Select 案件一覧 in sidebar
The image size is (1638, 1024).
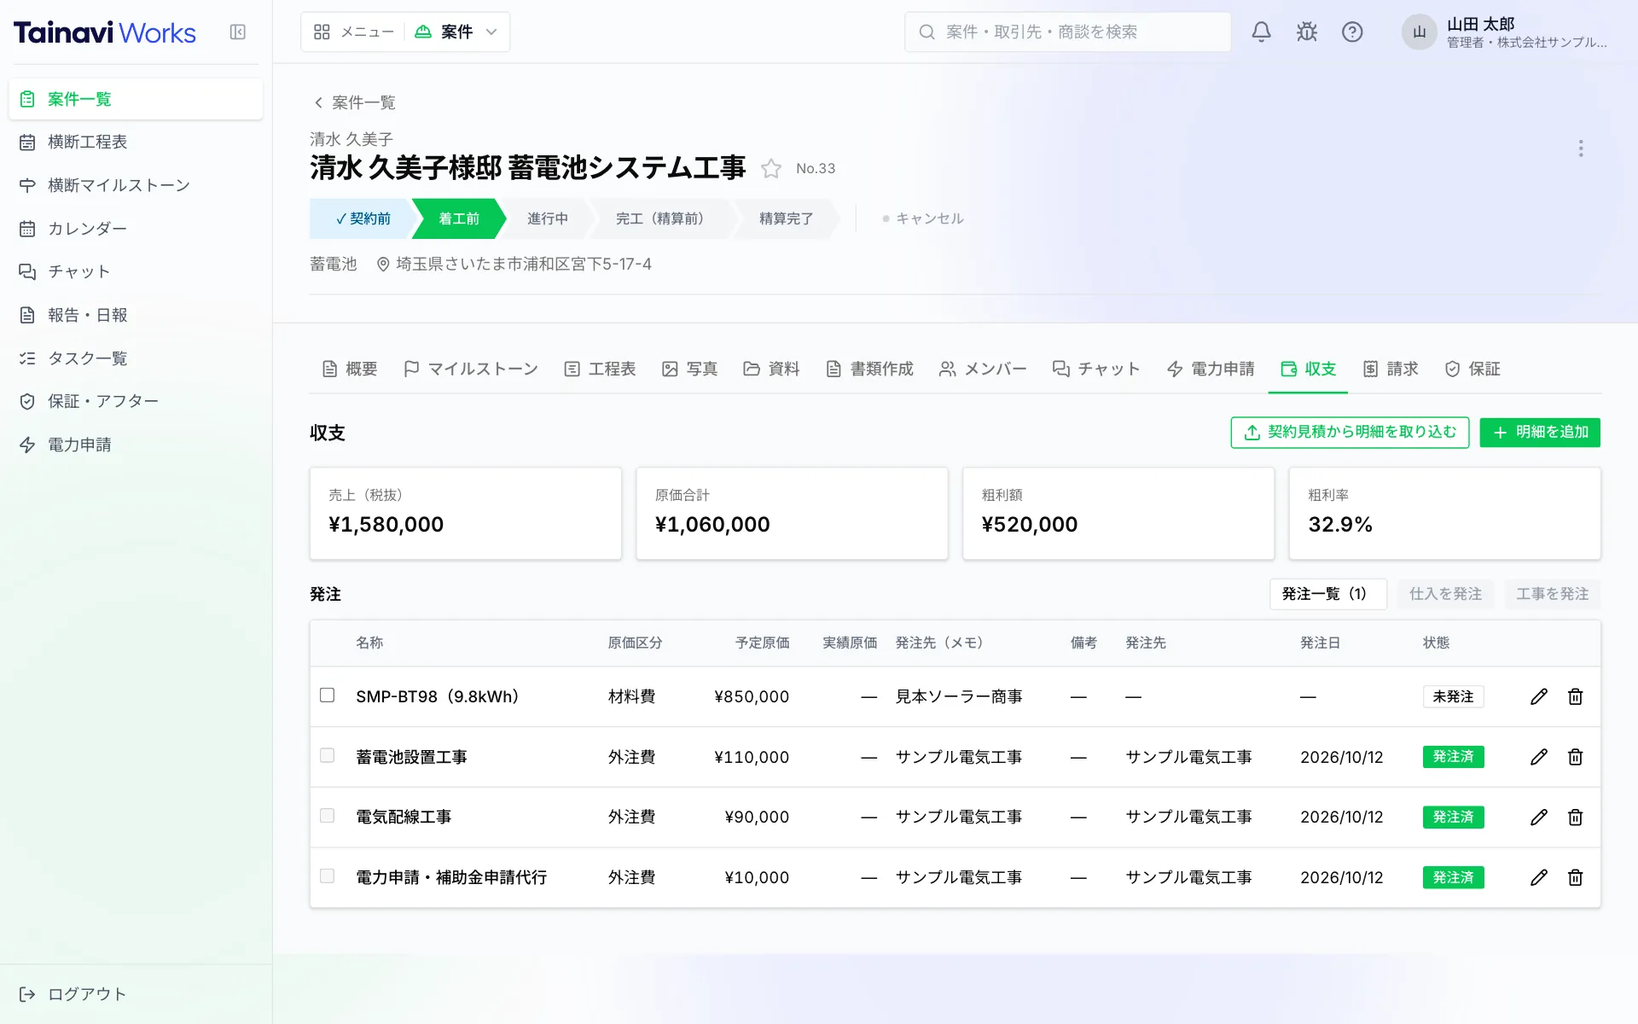point(136,99)
